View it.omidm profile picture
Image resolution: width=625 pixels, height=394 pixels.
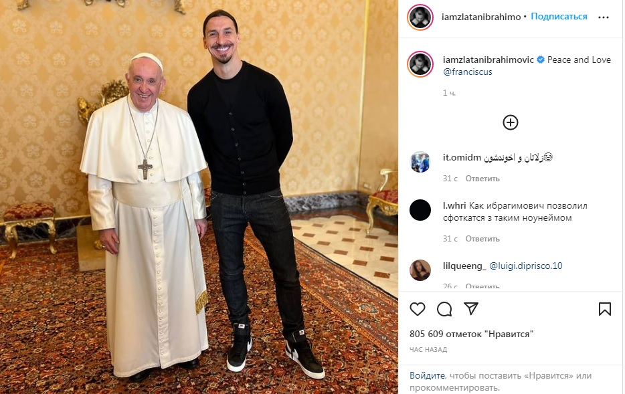(420, 162)
